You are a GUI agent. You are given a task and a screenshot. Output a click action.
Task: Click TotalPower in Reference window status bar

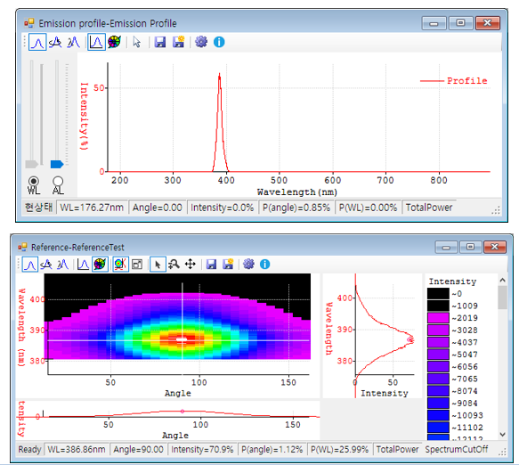pyautogui.click(x=398, y=450)
